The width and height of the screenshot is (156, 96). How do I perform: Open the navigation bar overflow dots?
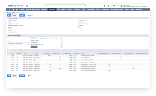(147, 10)
